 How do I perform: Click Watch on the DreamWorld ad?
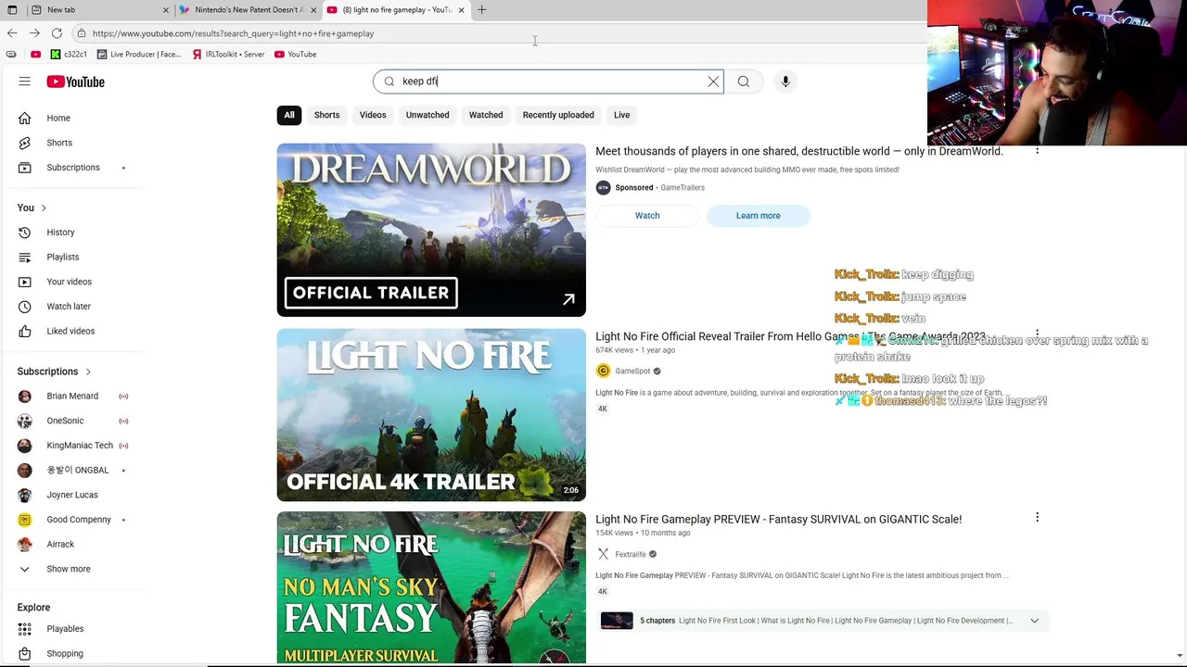pyautogui.click(x=647, y=216)
